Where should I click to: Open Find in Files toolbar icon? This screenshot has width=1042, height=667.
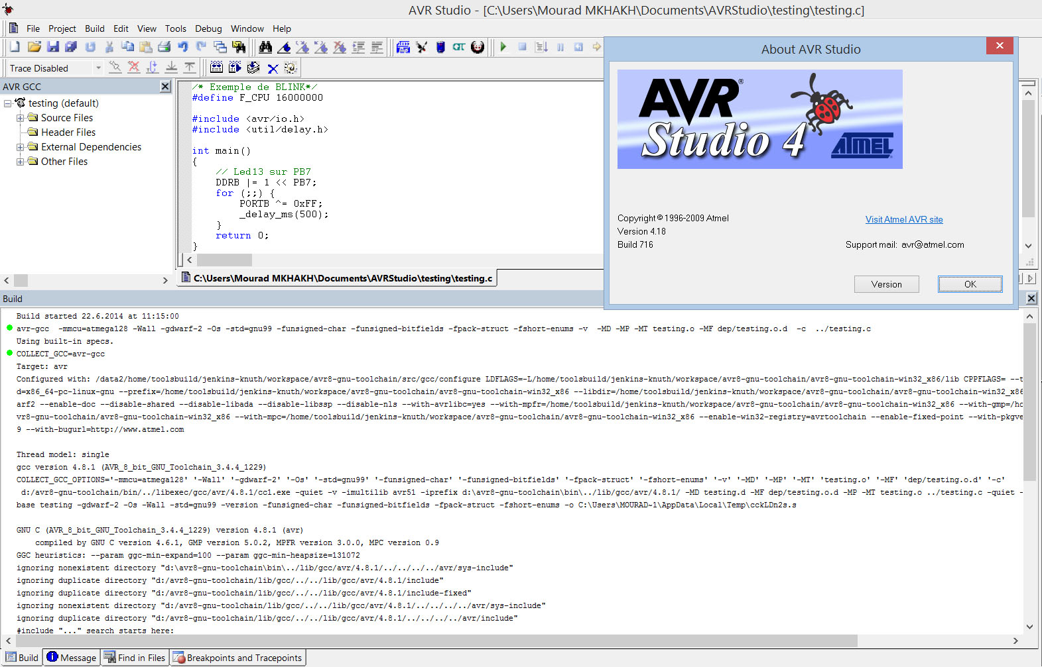coord(239,47)
